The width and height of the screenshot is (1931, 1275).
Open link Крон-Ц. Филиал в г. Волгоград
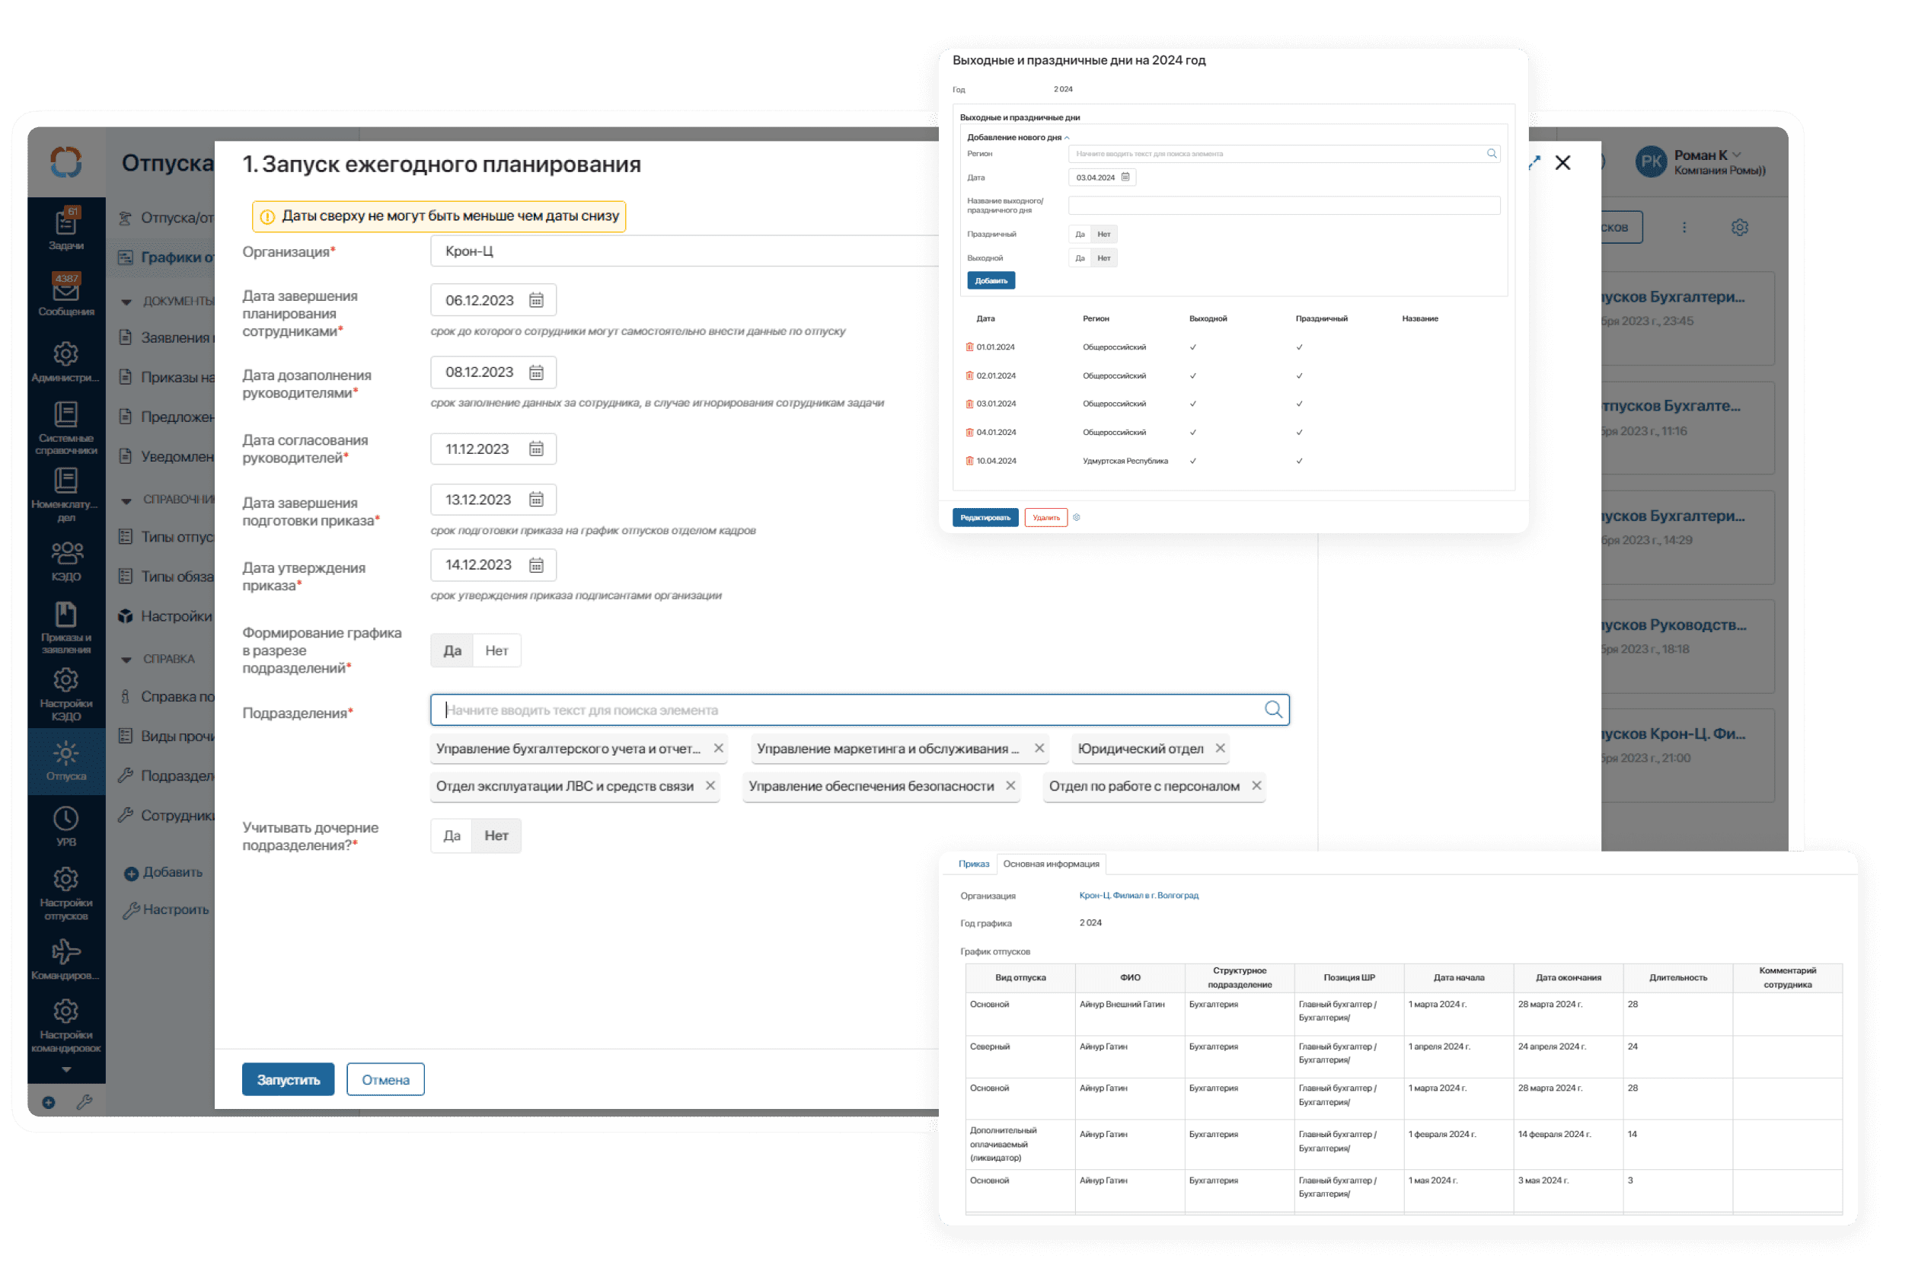[1138, 895]
